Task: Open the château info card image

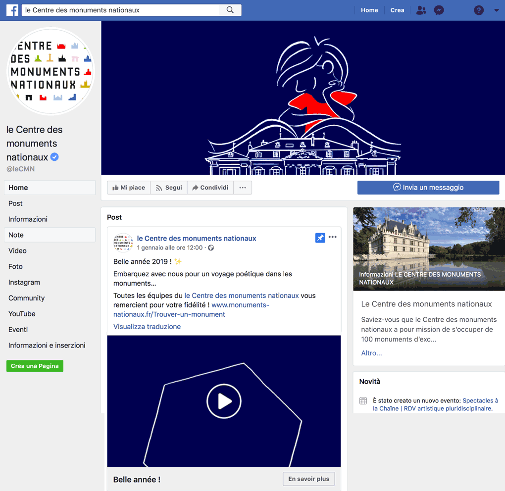Action: pyautogui.click(x=429, y=249)
